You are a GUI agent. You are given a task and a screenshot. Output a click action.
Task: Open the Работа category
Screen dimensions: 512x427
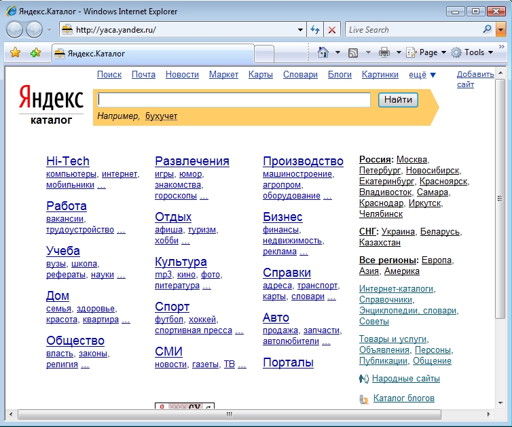pyautogui.click(x=67, y=206)
